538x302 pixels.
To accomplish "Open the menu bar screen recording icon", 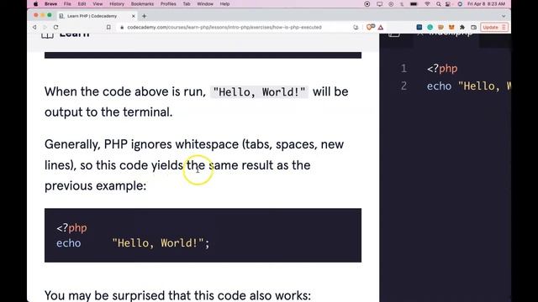I will [367, 4].
